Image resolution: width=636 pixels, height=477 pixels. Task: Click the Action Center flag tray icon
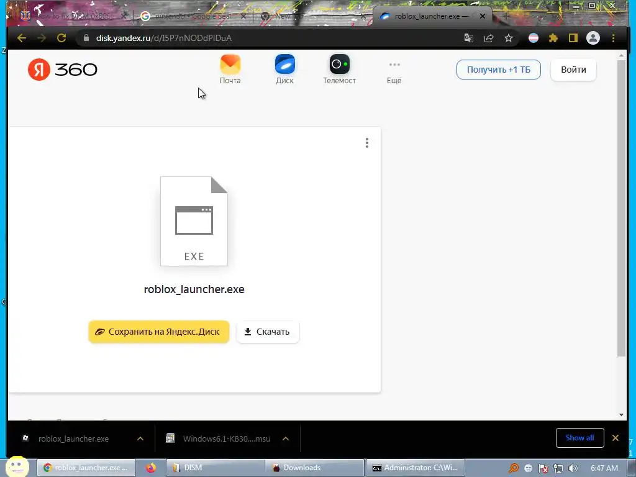[543, 468]
